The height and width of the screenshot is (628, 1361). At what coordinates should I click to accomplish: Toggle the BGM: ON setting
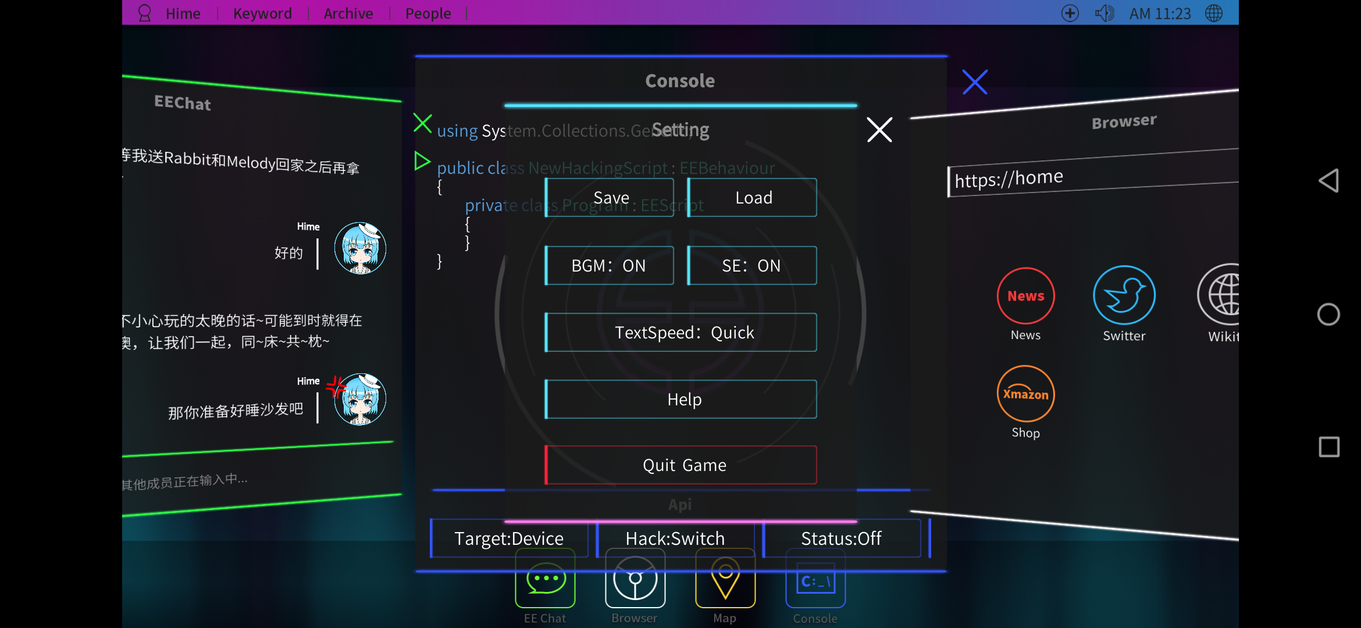tap(610, 266)
